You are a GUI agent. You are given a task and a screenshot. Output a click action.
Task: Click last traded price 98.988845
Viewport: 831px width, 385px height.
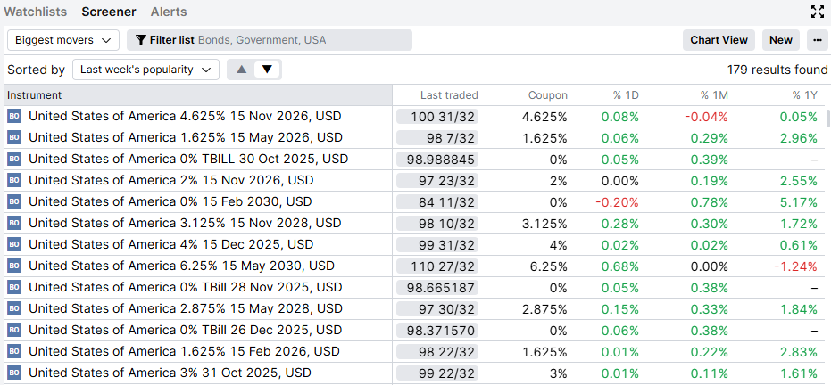point(437,160)
